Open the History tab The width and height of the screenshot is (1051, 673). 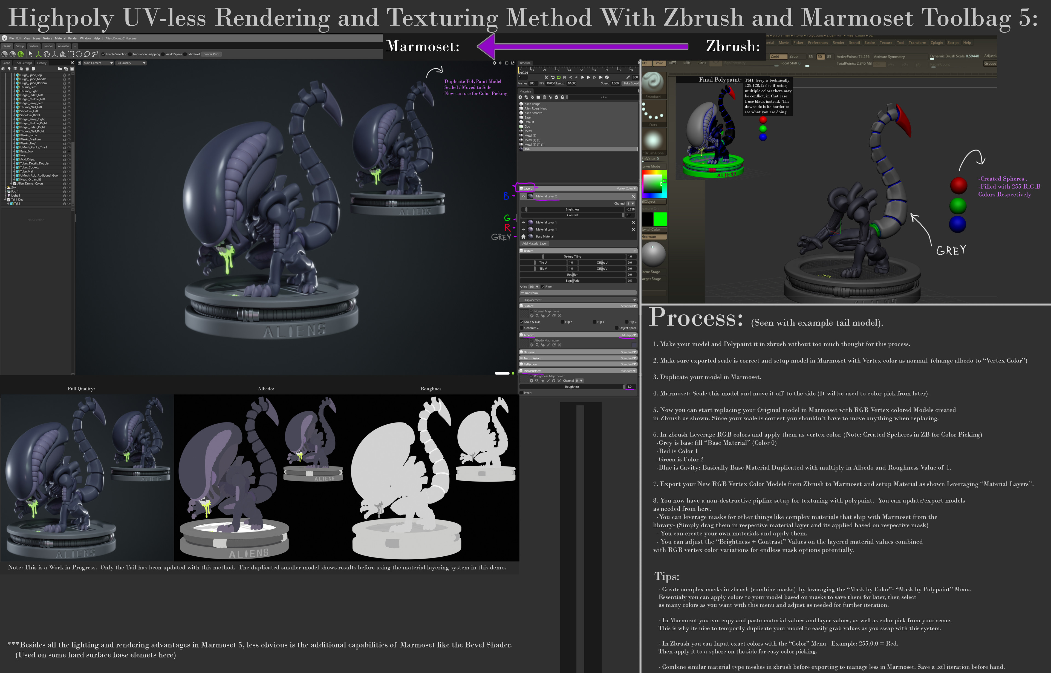coord(42,63)
